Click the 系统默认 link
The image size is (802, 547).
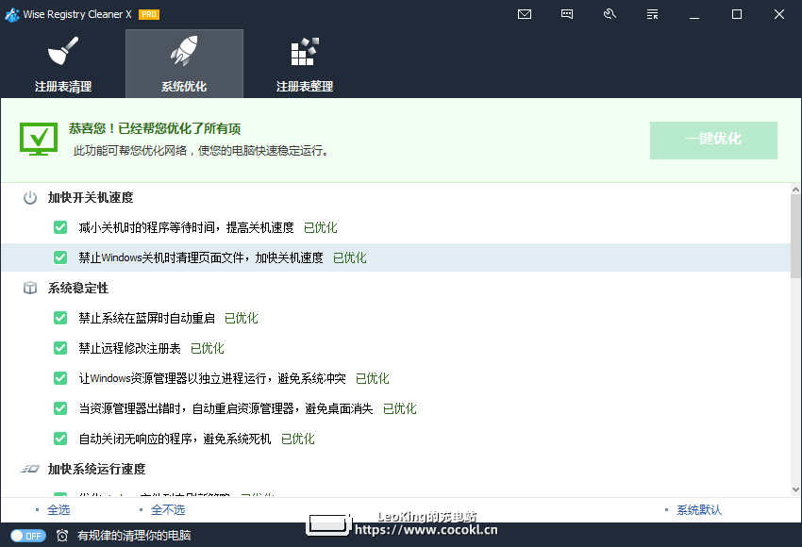(699, 509)
